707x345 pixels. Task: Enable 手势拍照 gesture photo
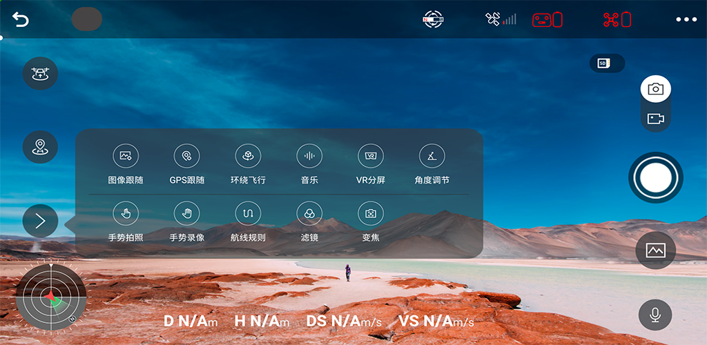point(126,213)
